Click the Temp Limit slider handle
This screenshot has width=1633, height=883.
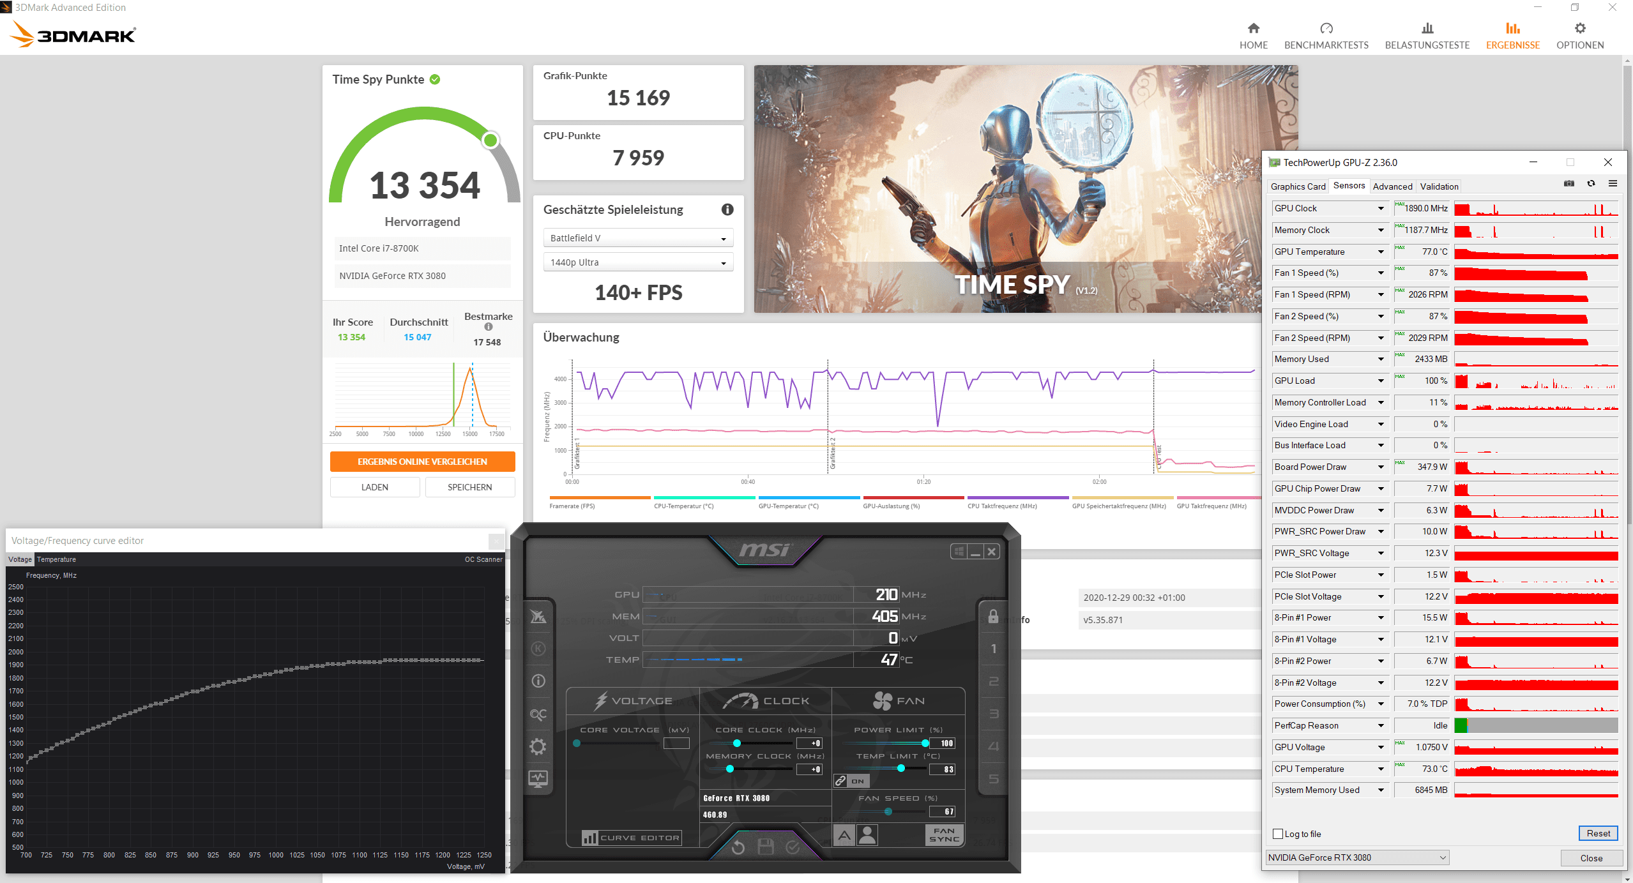[x=900, y=769]
